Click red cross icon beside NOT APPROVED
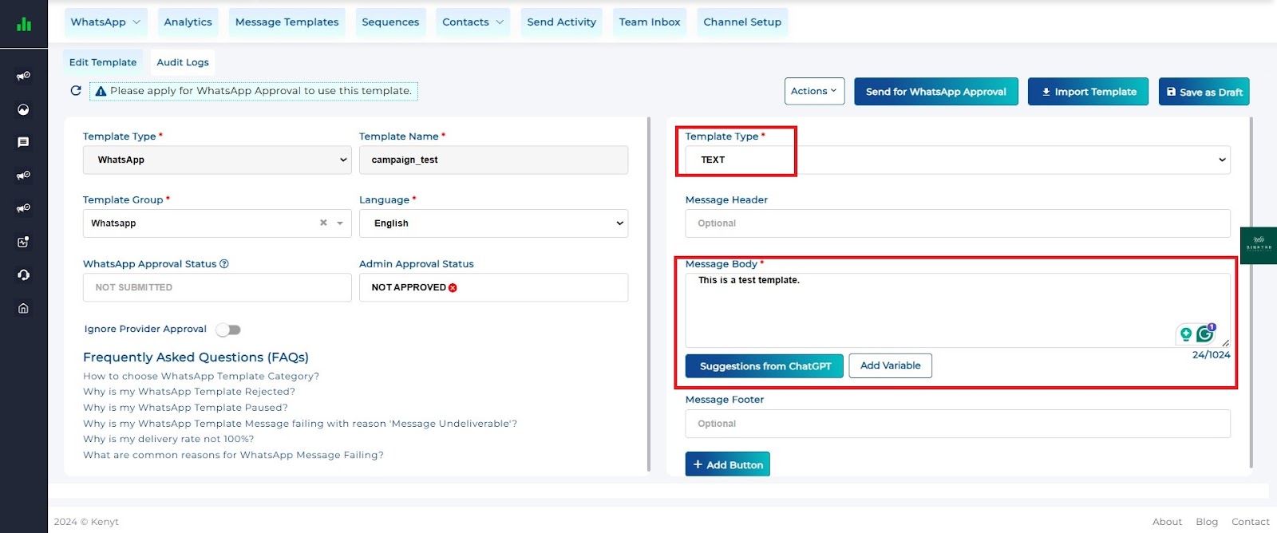The image size is (1277, 533). pyautogui.click(x=453, y=288)
